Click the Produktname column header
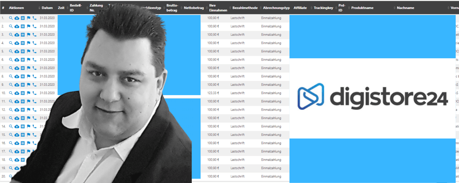The width and height of the screenshot is (459, 183). coord(362,8)
